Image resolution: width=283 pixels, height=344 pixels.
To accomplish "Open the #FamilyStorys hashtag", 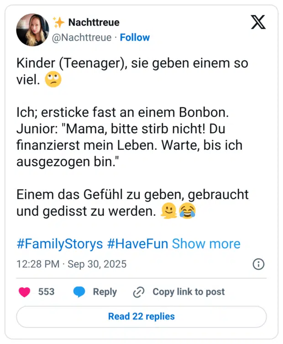I will pos(60,244).
